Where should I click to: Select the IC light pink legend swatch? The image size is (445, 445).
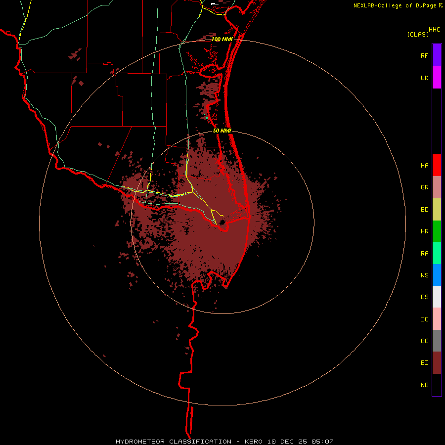click(x=437, y=319)
